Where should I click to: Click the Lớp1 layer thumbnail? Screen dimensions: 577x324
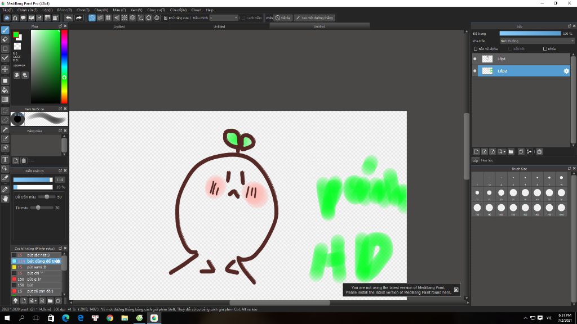pos(487,58)
